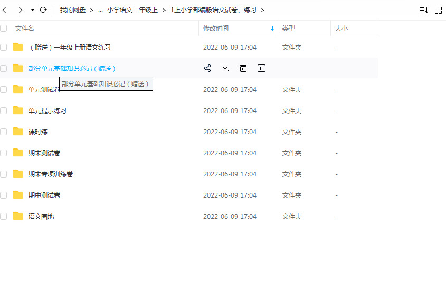The height and width of the screenshot is (289, 446).
Task: Select modified date of 期中测试卷 row
Action: pyautogui.click(x=230, y=195)
